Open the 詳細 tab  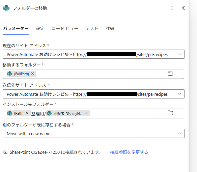(110, 29)
